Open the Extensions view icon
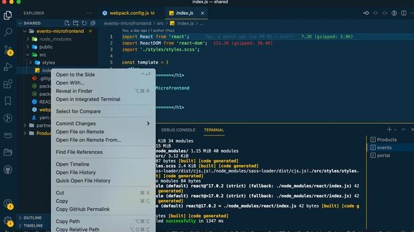This screenshot has height=232, width=414. [x=8, y=84]
